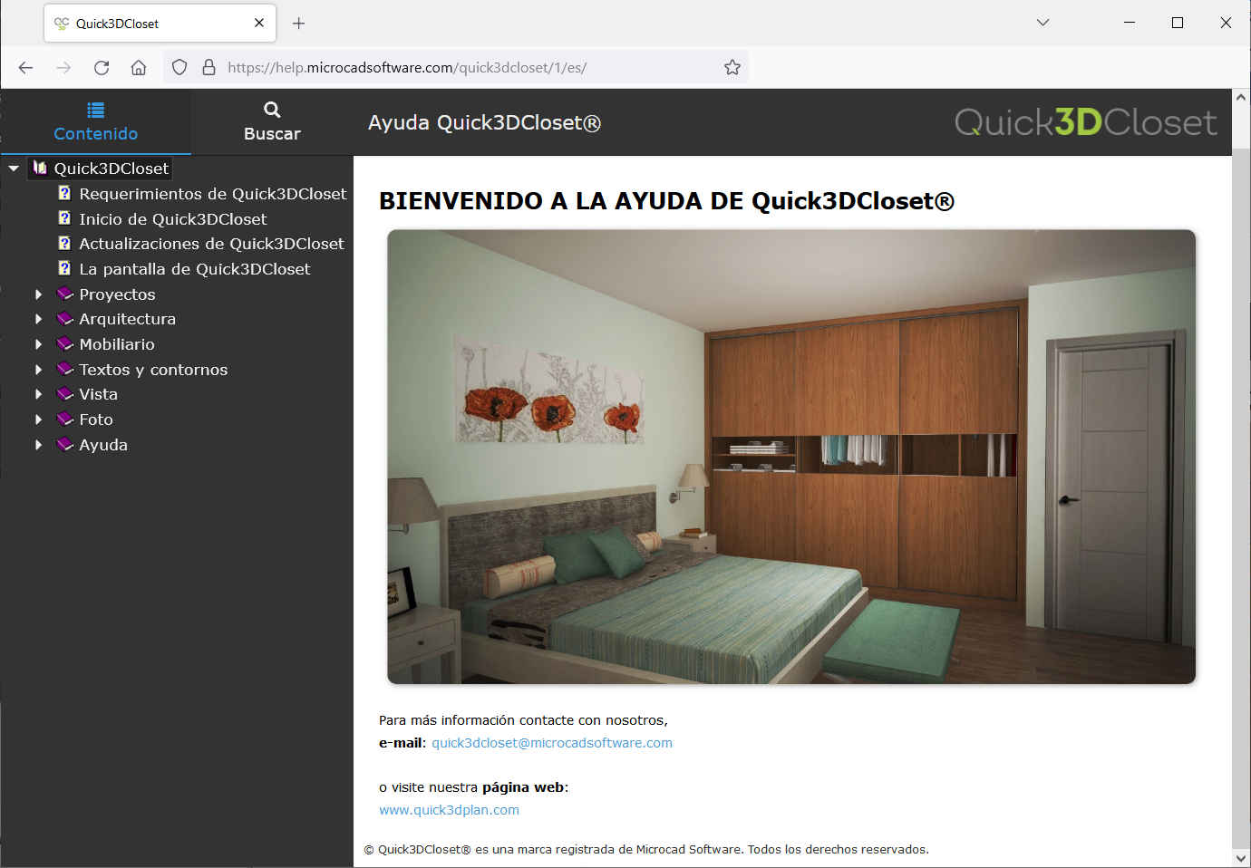Open a new browser tab
This screenshot has width=1251, height=868.
[298, 24]
